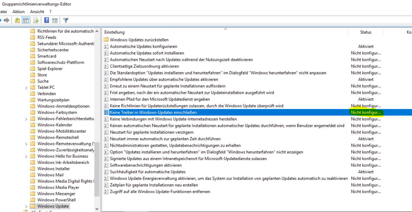This screenshot has width=412, height=212.
Task: Open the Datei menu
Action: pyautogui.click(x=3, y=12)
